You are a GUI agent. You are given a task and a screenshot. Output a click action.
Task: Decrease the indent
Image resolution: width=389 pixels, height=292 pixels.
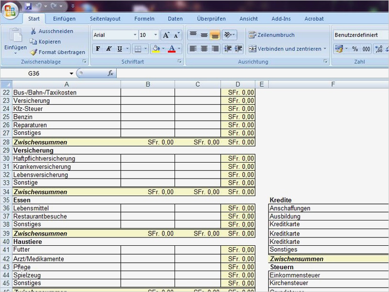[x=228, y=49]
